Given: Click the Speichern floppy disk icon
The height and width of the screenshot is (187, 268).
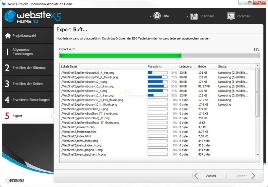Looking at the screenshot, I should tap(194, 16).
